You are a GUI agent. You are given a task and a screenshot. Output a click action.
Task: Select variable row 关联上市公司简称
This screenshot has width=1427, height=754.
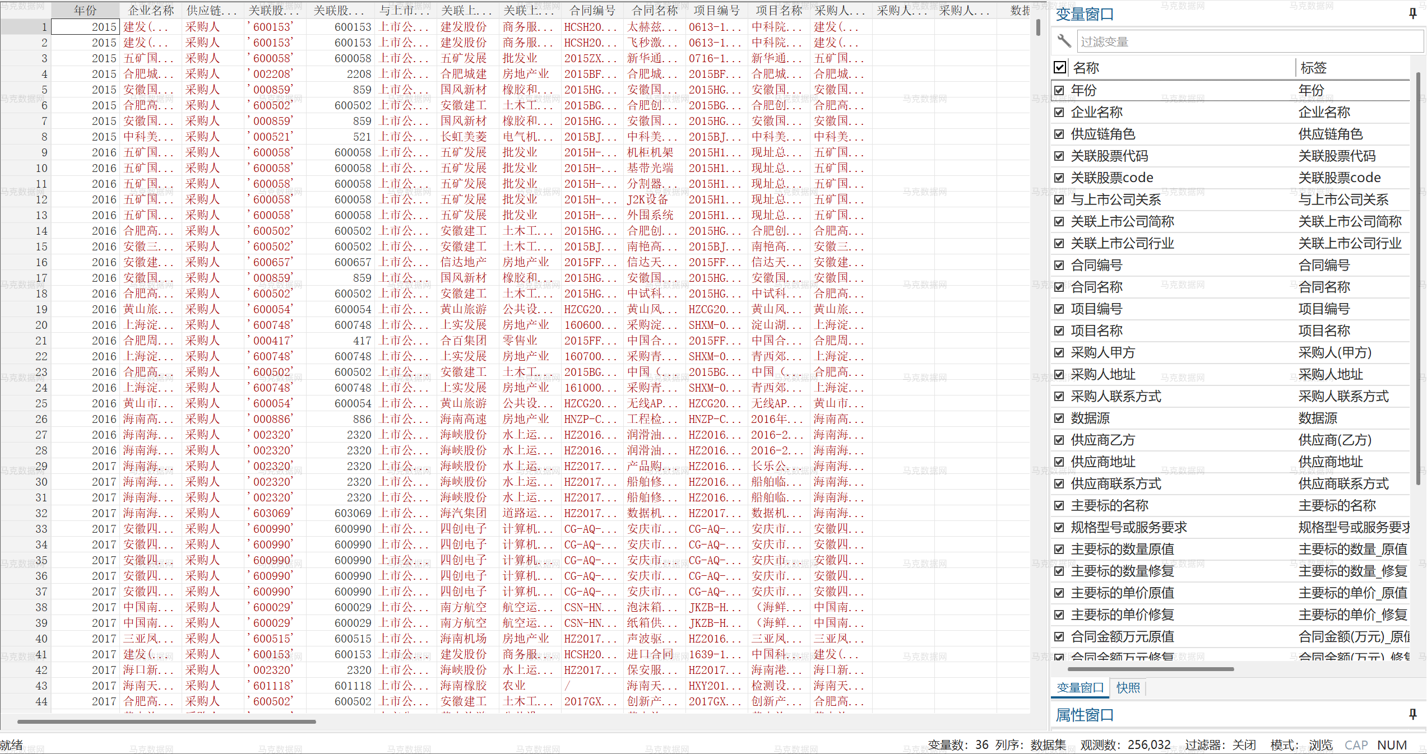pos(1230,221)
